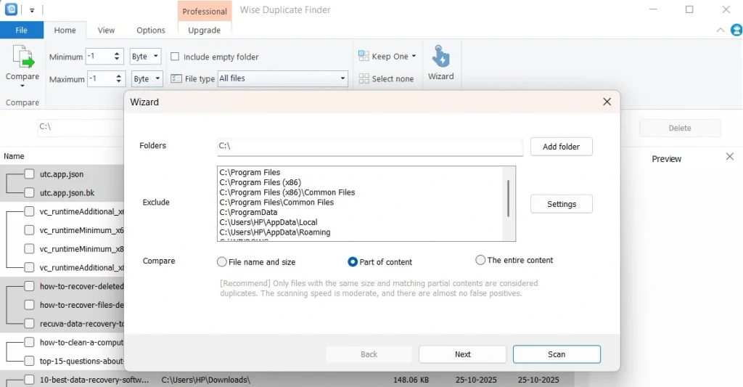Viewport: 743px width, 387px height.
Task: Launch the Wizard hand icon in ribbon
Action: coord(440,56)
